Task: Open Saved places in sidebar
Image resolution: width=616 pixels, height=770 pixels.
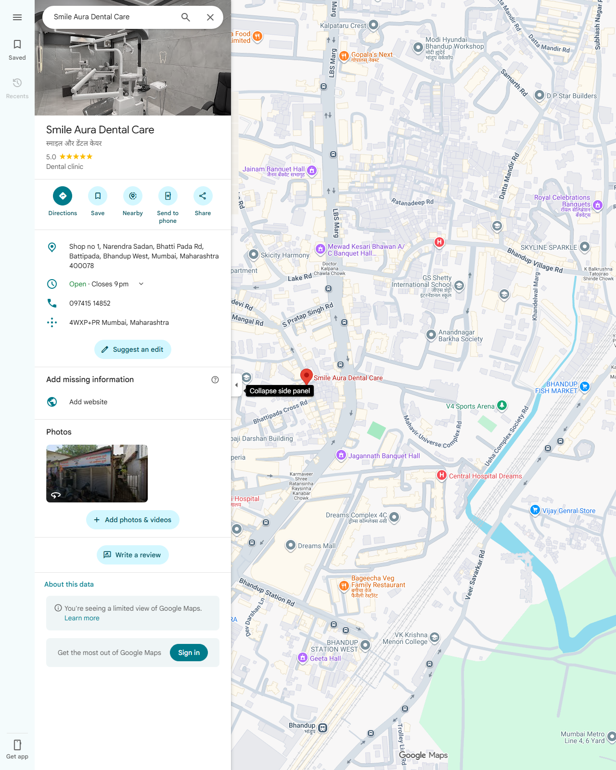Action: coord(17,50)
